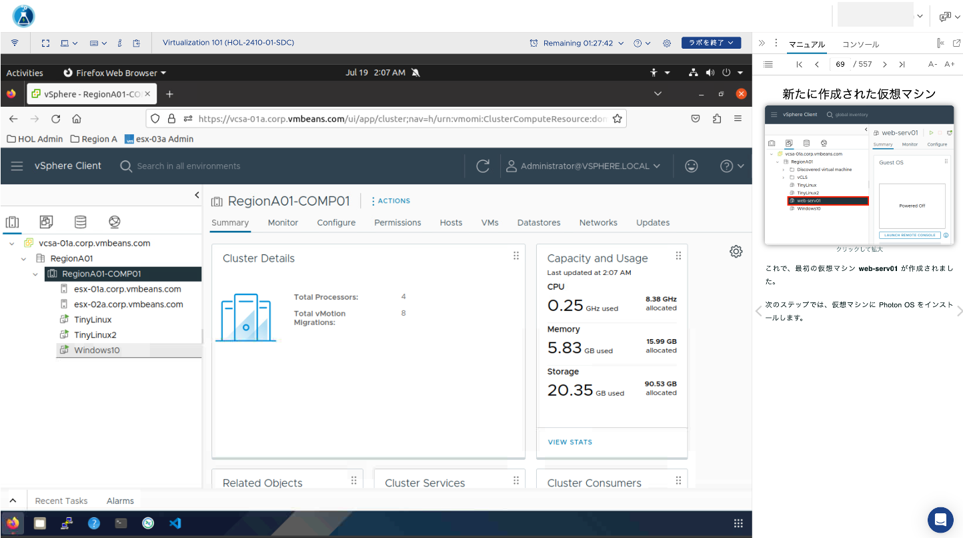Reload the Firefox page

(x=56, y=118)
